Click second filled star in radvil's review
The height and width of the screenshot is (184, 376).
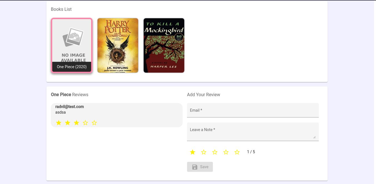tap(68, 123)
